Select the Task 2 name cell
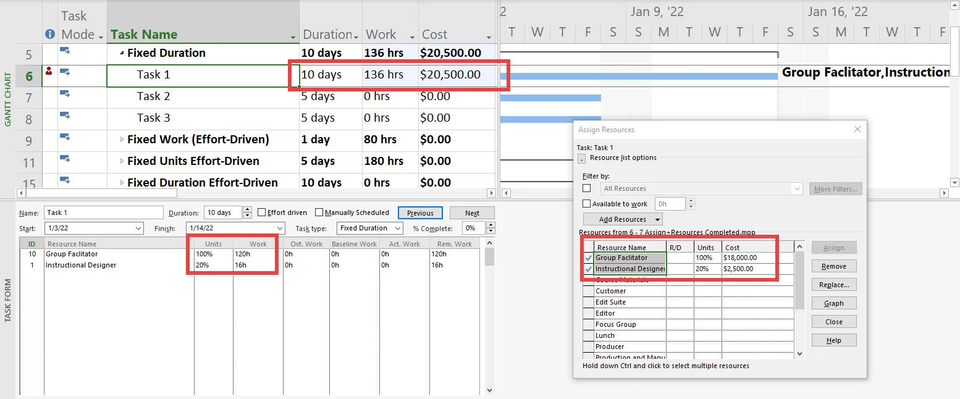 tap(203, 96)
